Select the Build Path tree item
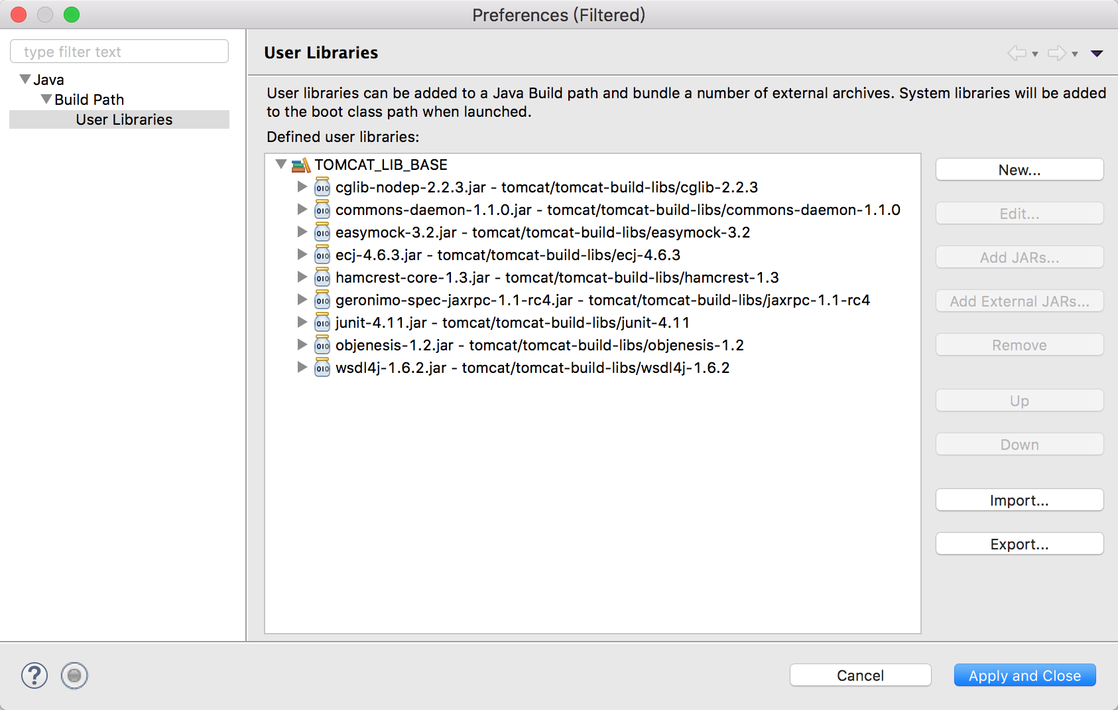Image resolution: width=1118 pixels, height=710 pixels. click(x=90, y=100)
